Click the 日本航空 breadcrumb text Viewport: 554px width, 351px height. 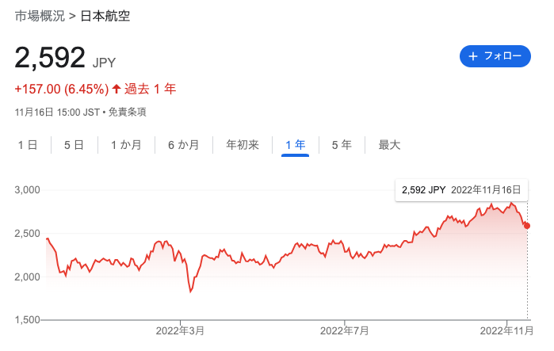105,16
